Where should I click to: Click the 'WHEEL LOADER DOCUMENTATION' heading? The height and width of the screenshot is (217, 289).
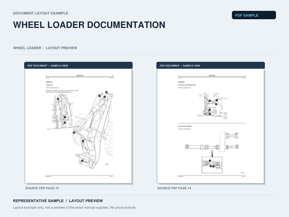(x=89, y=25)
